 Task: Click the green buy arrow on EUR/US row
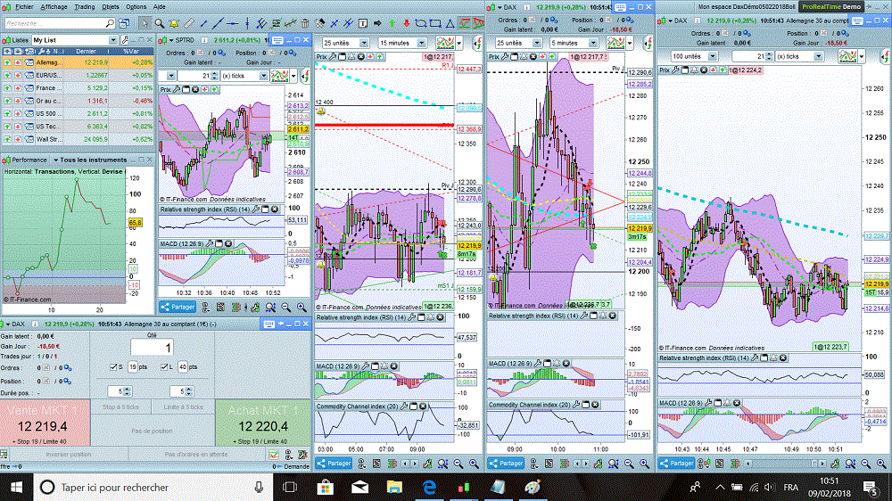point(7,75)
